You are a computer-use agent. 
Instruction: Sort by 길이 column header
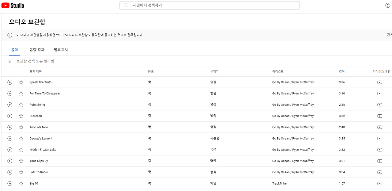click(342, 71)
